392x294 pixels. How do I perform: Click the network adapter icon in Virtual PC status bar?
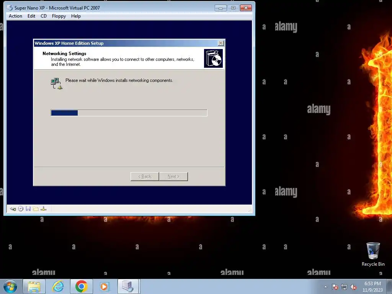[x=44, y=209]
